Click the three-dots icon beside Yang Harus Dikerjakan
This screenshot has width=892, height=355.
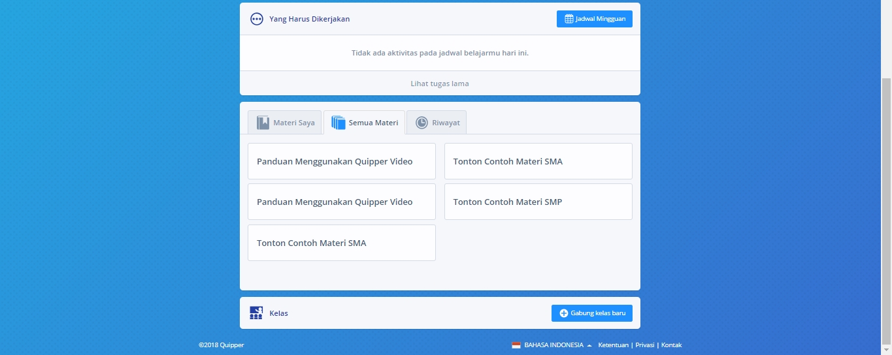[257, 19]
